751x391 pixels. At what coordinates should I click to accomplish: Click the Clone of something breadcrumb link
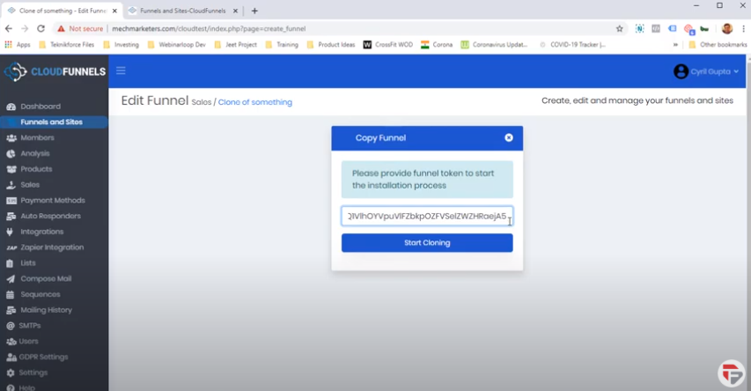click(x=255, y=102)
